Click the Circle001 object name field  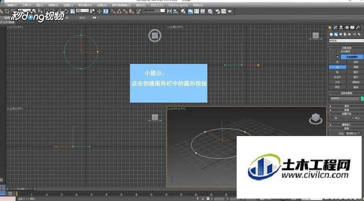click(x=345, y=99)
